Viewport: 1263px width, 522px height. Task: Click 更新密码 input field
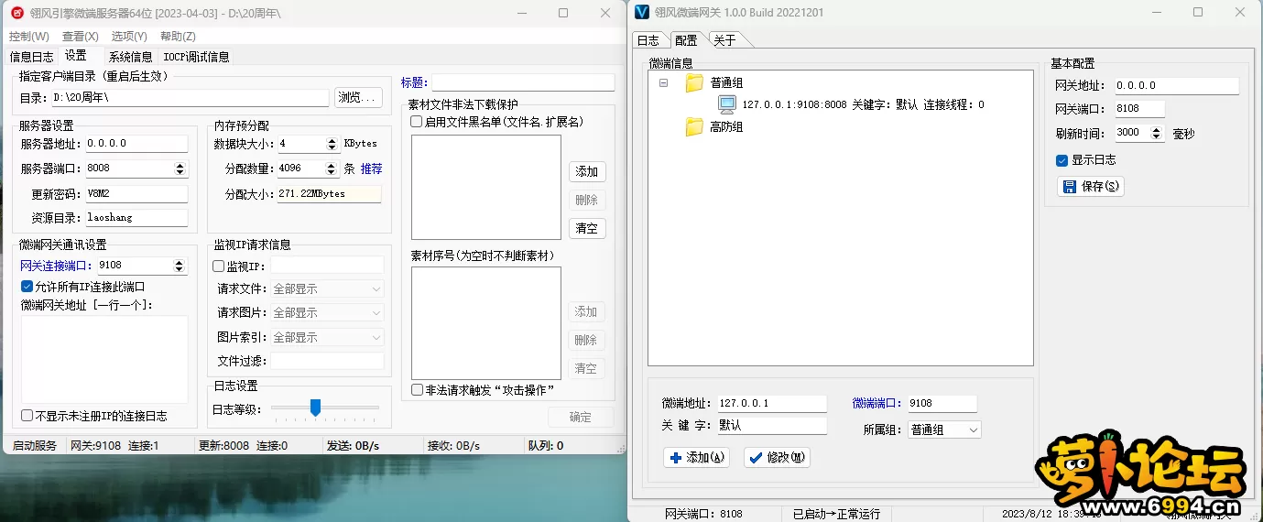(x=136, y=193)
